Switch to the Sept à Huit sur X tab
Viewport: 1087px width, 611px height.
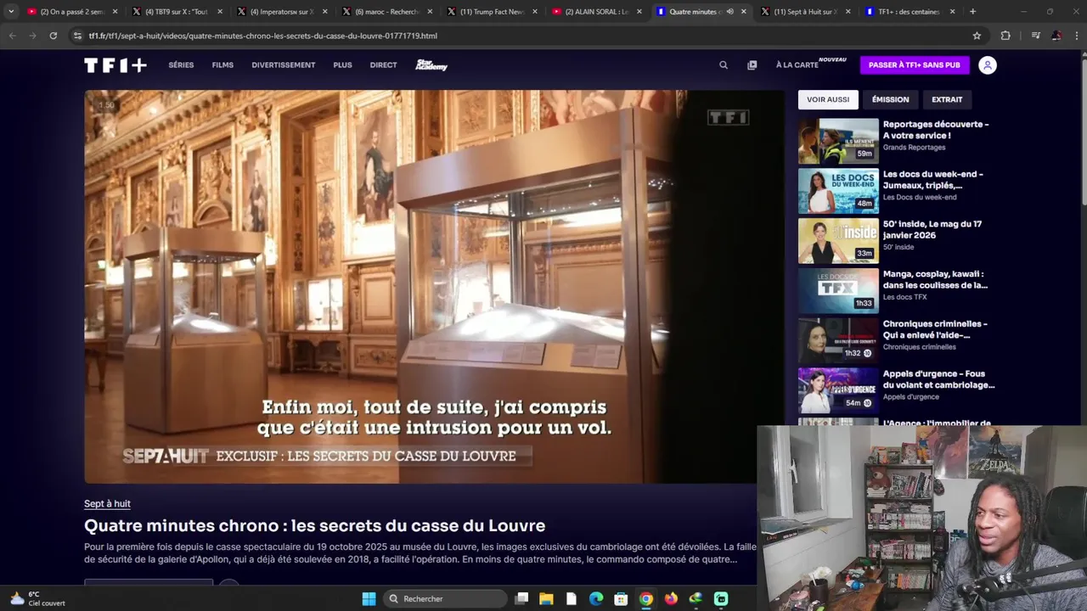click(x=805, y=12)
